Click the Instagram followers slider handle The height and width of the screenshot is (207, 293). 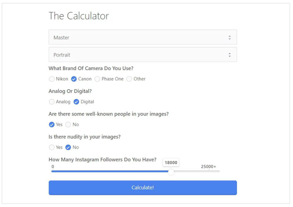coord(171,172)
